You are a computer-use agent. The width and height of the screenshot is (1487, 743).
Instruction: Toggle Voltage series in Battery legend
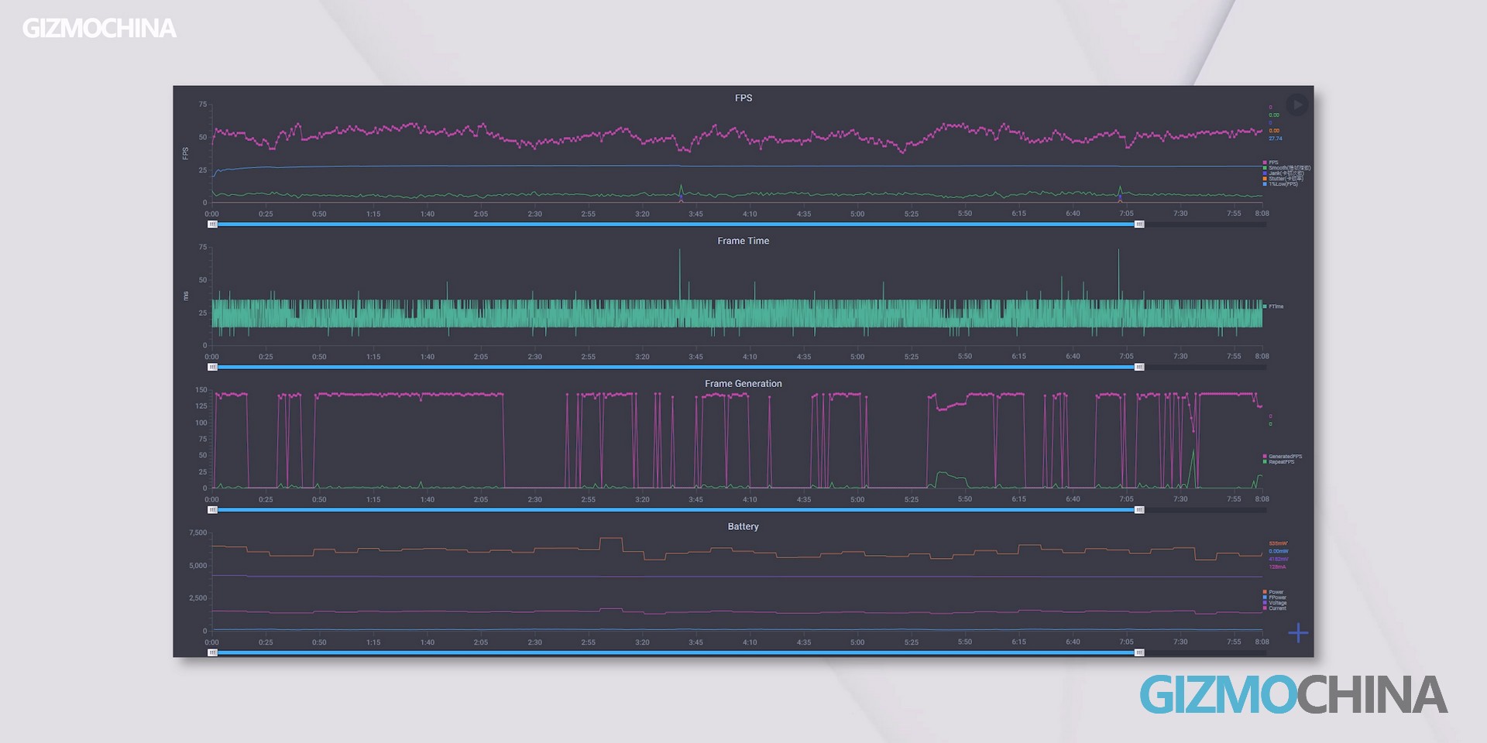click(1276, 603)
